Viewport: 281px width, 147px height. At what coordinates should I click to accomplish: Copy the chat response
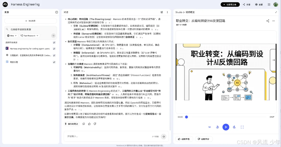[84, 124]
